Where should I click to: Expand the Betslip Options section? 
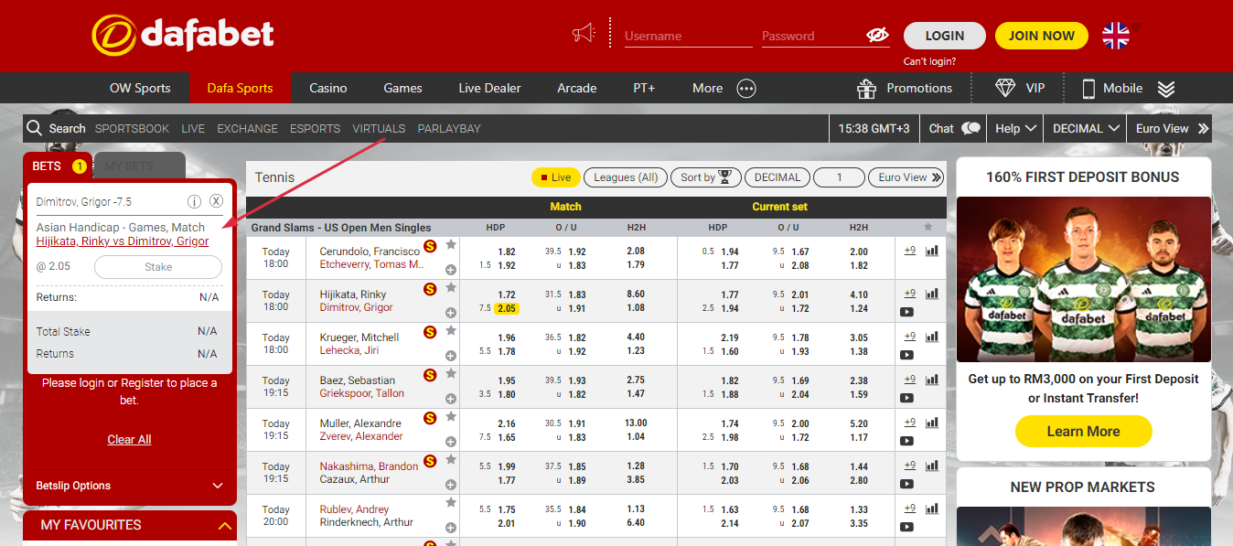coord(218,486)
